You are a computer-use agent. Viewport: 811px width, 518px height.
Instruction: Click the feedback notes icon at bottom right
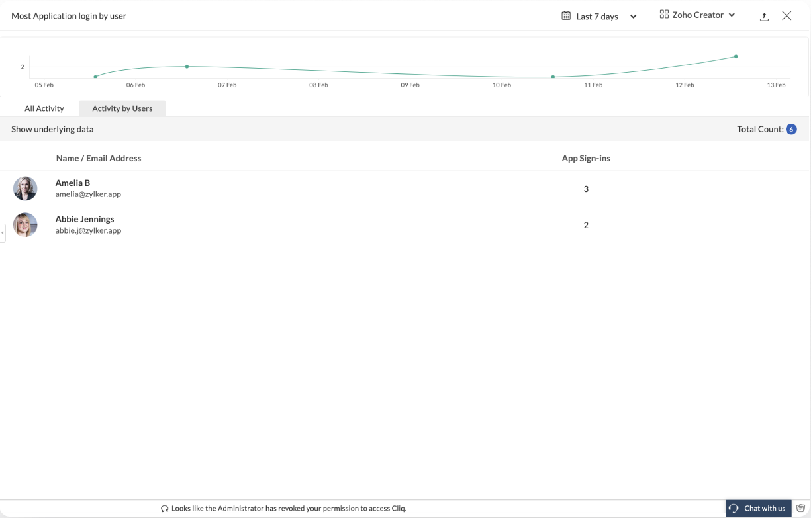801,508
